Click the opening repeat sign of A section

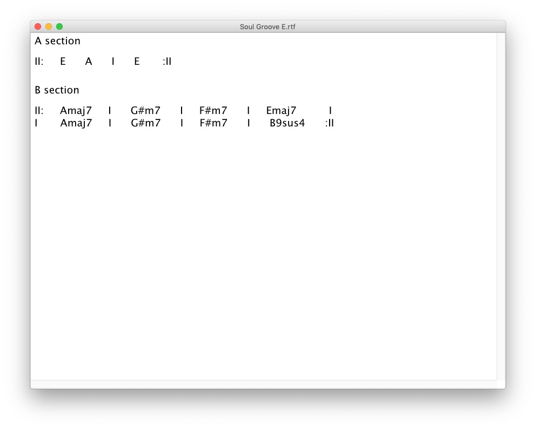point(39,62)
